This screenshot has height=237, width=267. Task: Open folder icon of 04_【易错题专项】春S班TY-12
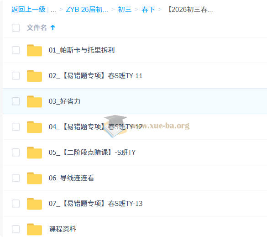tap(34, 127)
